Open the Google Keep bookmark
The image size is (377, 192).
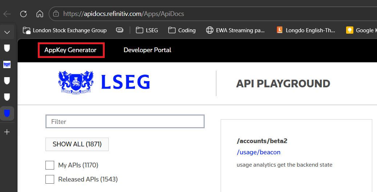361,30
